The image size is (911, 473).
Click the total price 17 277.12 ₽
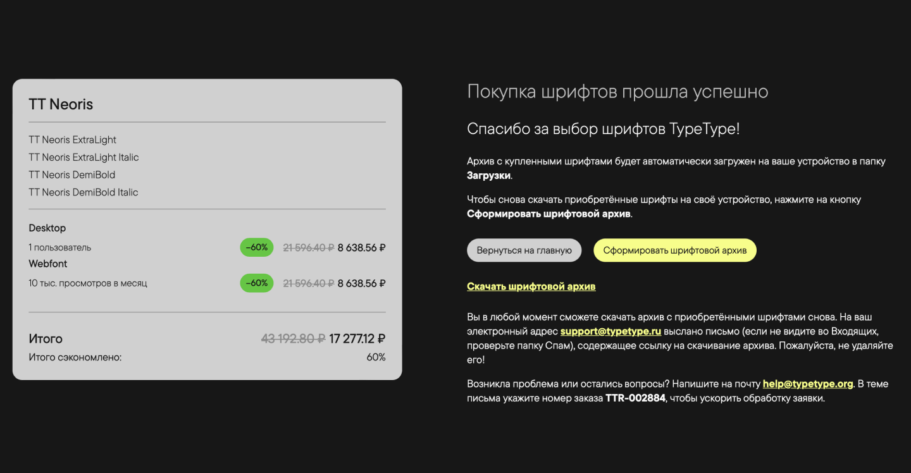[x=357, y=339]
